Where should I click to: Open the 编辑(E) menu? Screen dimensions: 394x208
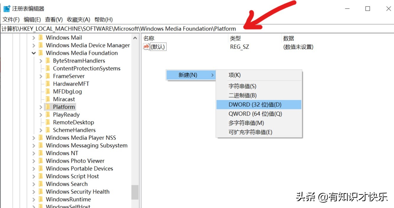[32, 19]
